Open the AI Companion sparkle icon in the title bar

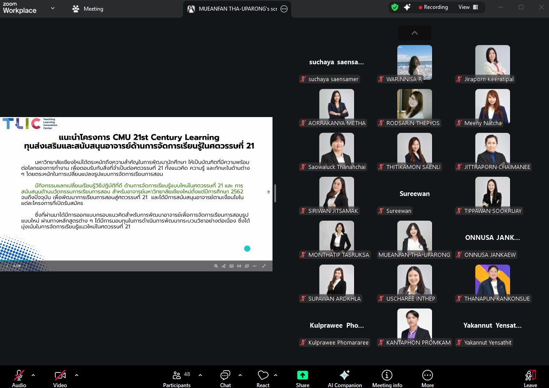[x=407, y=8]
